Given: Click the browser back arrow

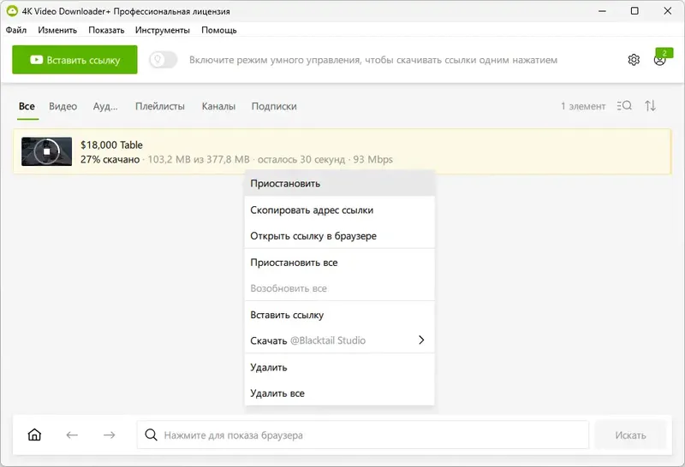Looking at the screenshot, I should (x=72, y=434).
